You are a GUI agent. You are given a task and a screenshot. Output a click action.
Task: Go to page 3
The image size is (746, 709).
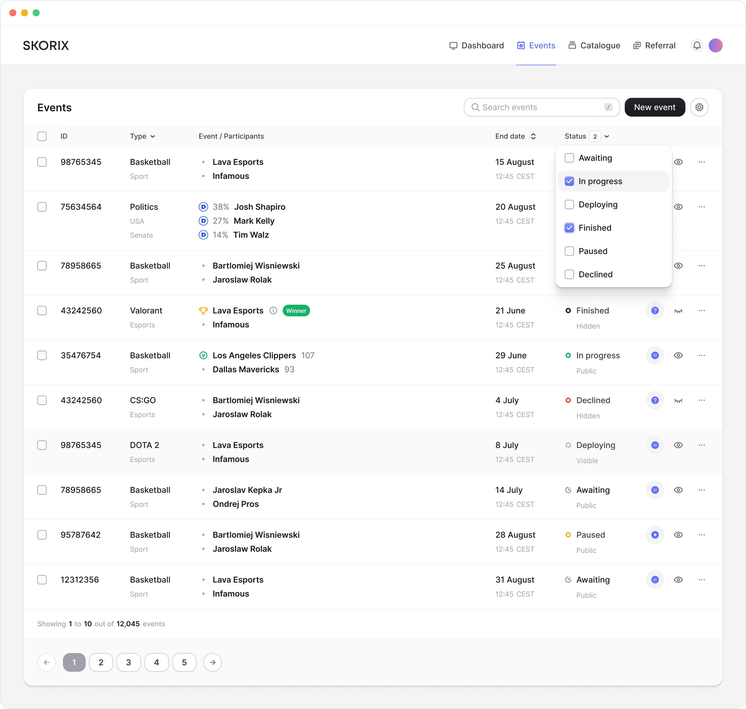[x=129, y=662]
